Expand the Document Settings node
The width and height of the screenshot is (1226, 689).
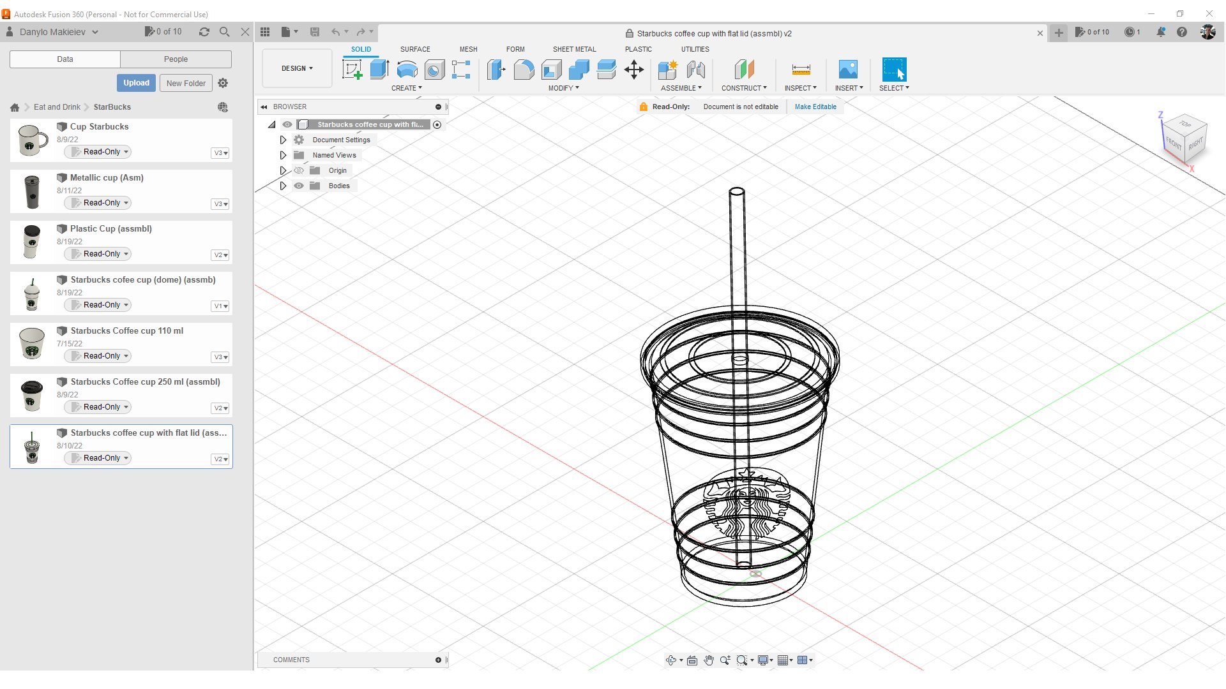point(283,140)
